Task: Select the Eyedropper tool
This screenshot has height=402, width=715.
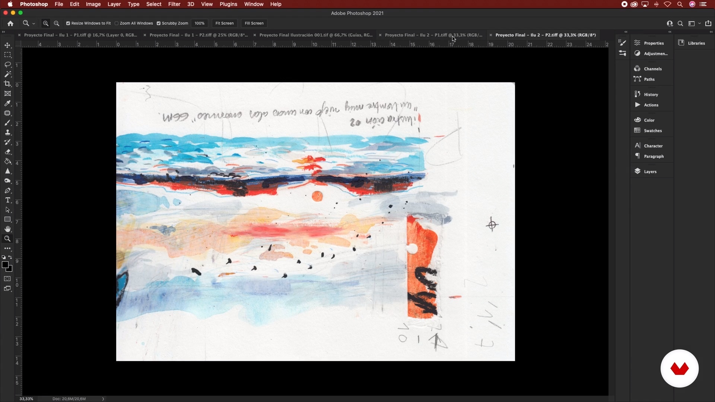Action: [7, 103]
